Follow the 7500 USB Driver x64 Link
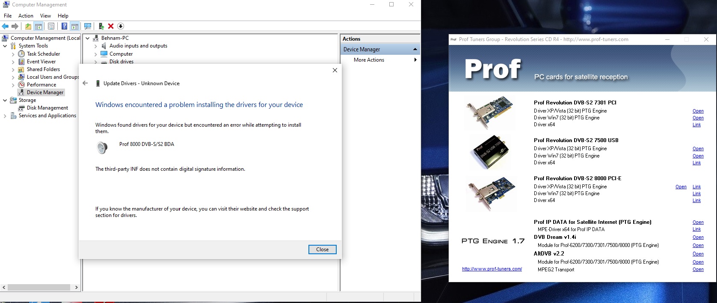 696,163
